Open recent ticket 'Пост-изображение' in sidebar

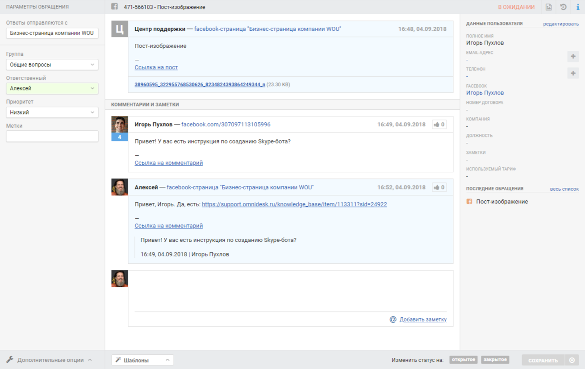502,202
